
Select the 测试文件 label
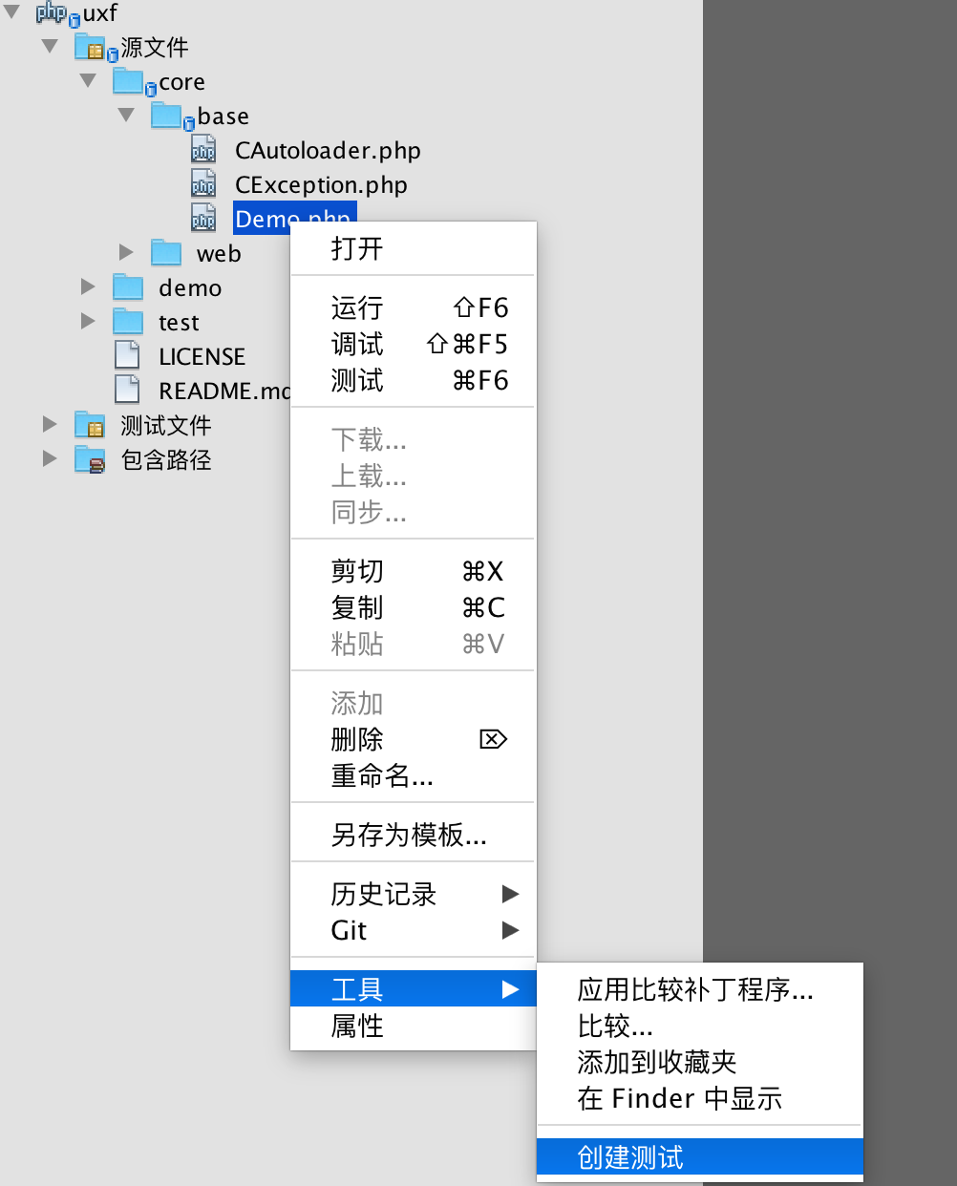166,425
